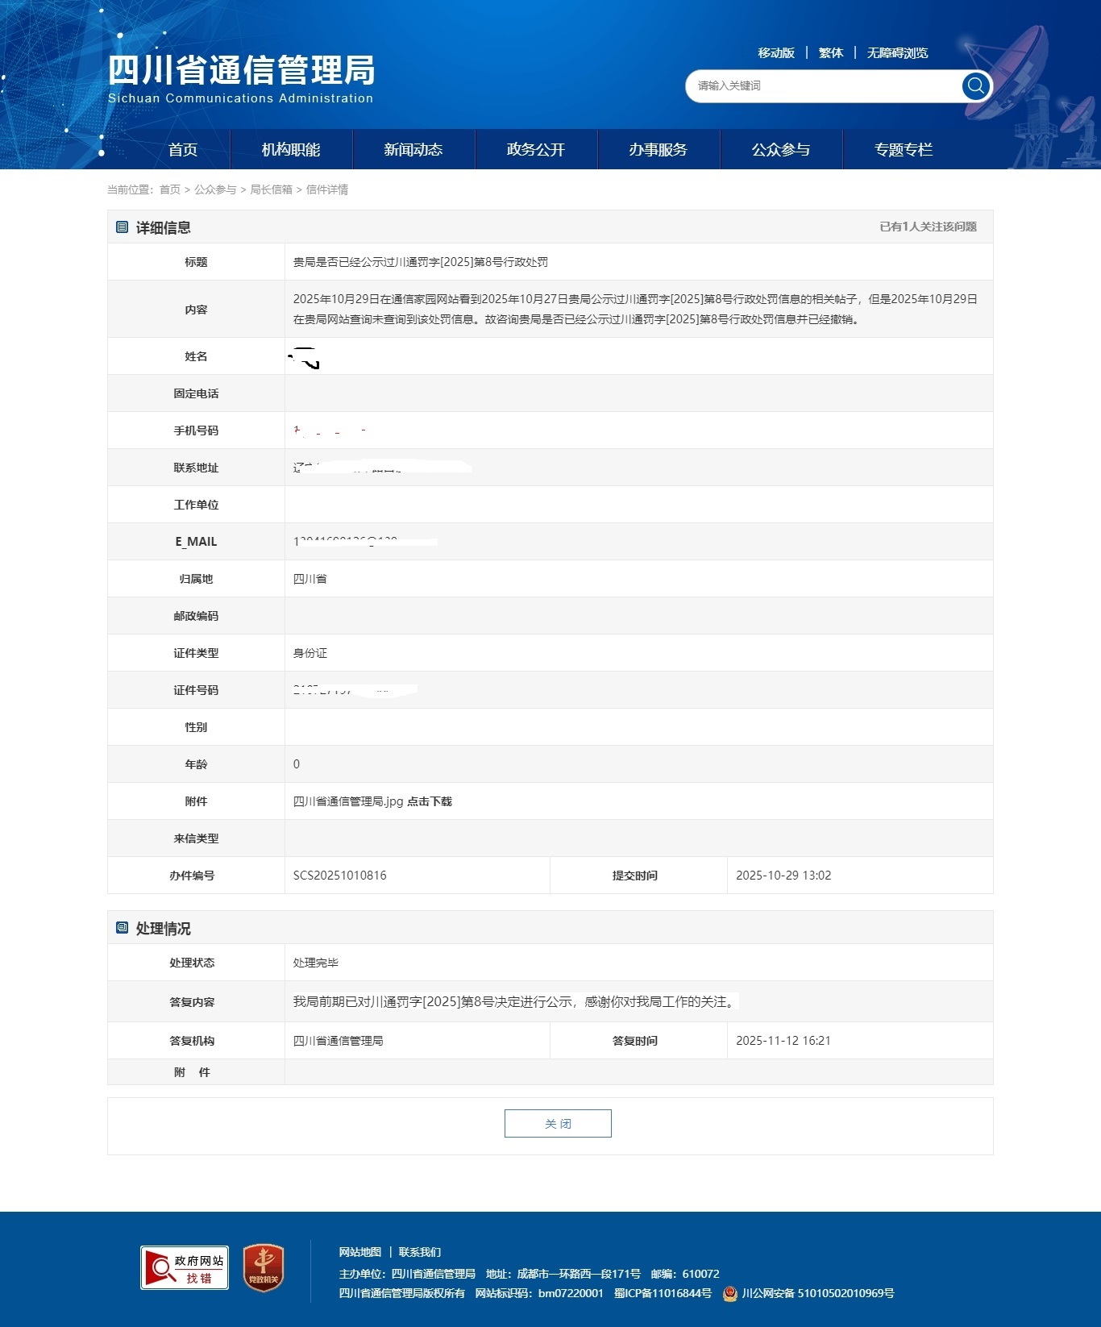Click the 移动版 link at top

(x=776, y=53)
